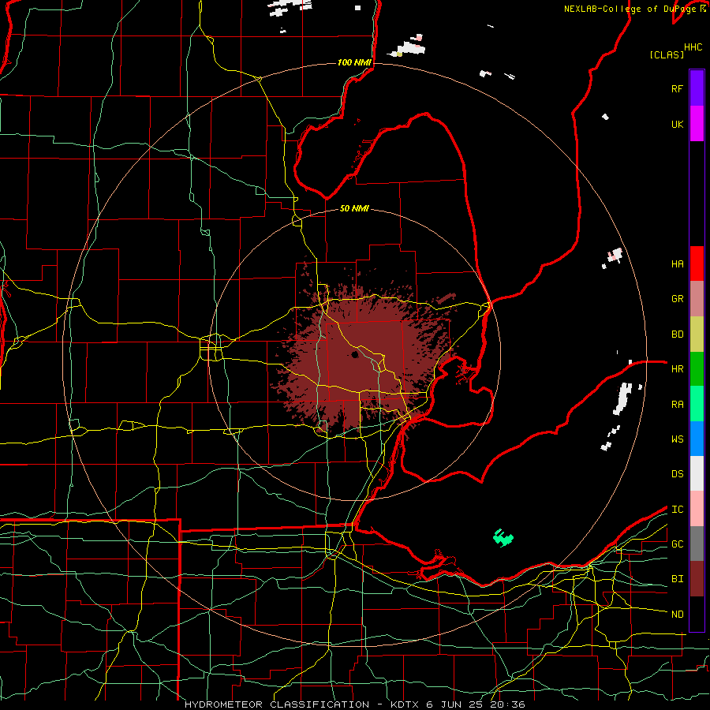
Task: Click the blue WS legend color swatch
Action: pos(697,439)
